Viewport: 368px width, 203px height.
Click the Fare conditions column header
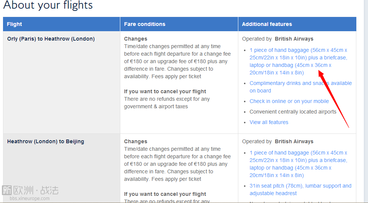(x=145, y=24)
